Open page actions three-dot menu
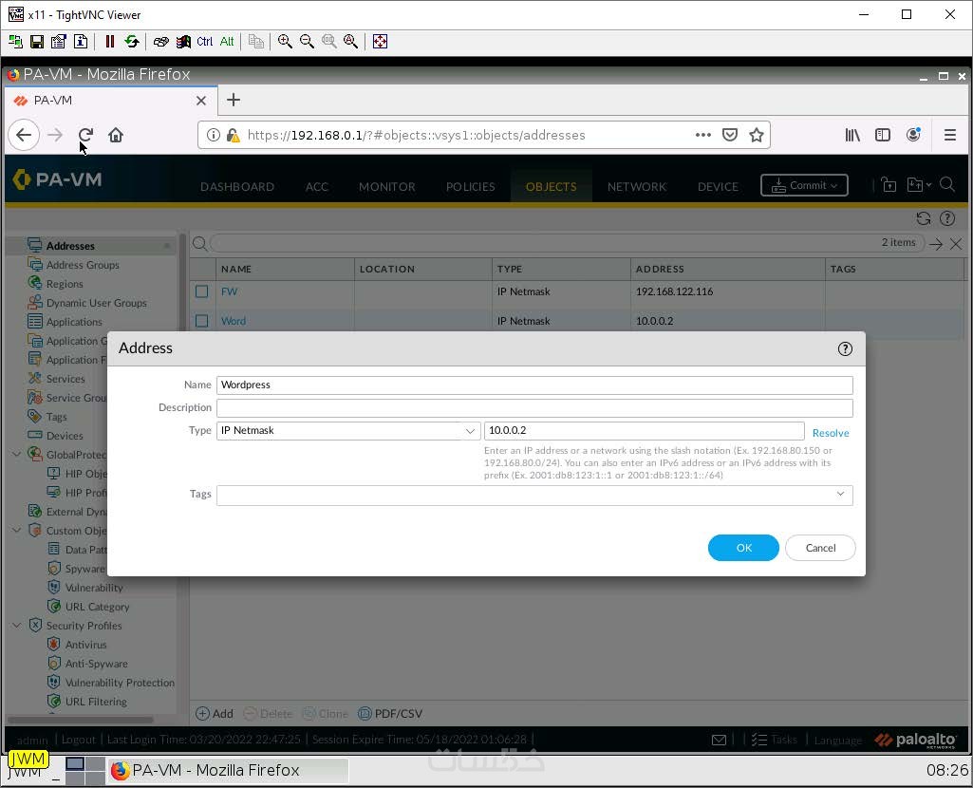Viewport: 973px width, 788px height. [703, 135]
